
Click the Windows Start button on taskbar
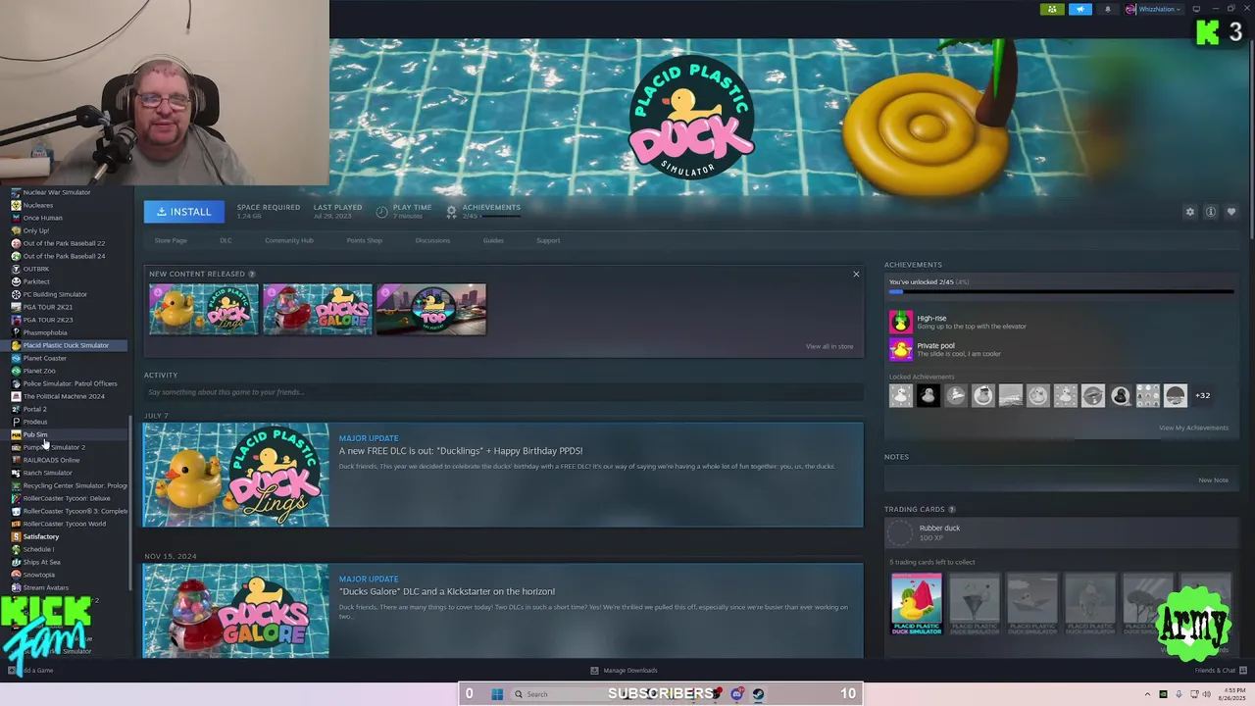coord(497,694)
